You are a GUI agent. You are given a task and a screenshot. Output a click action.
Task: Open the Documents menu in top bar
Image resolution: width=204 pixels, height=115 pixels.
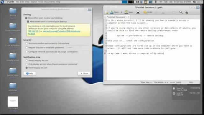tap(50, 2)
